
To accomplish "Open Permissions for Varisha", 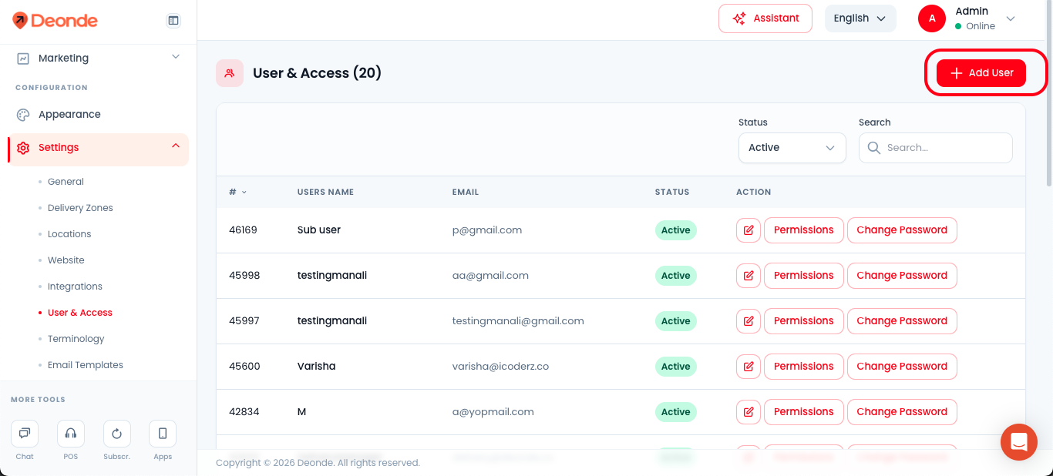I will 804,367.
